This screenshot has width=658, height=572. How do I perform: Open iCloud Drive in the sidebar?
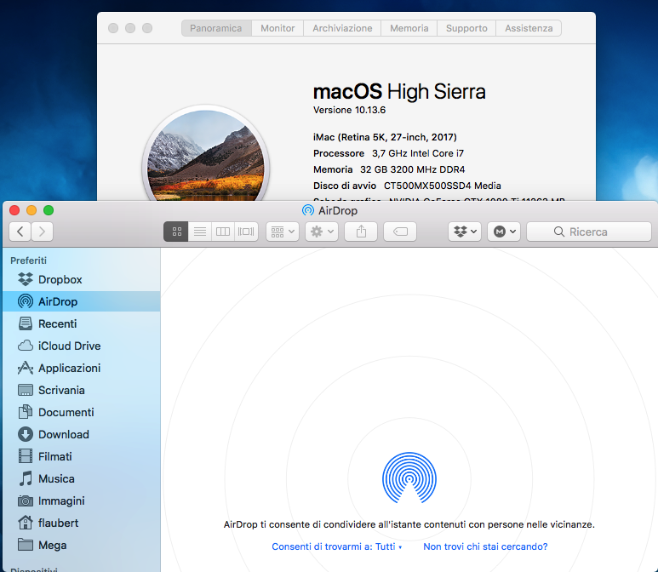(x=82, y=346)
